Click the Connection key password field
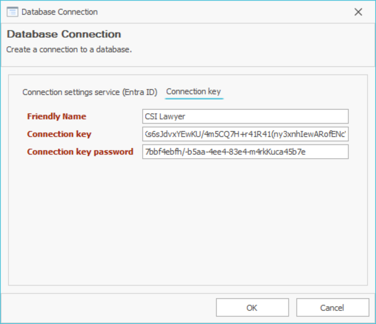Viewport: 376px width, 324px height. 245,152
